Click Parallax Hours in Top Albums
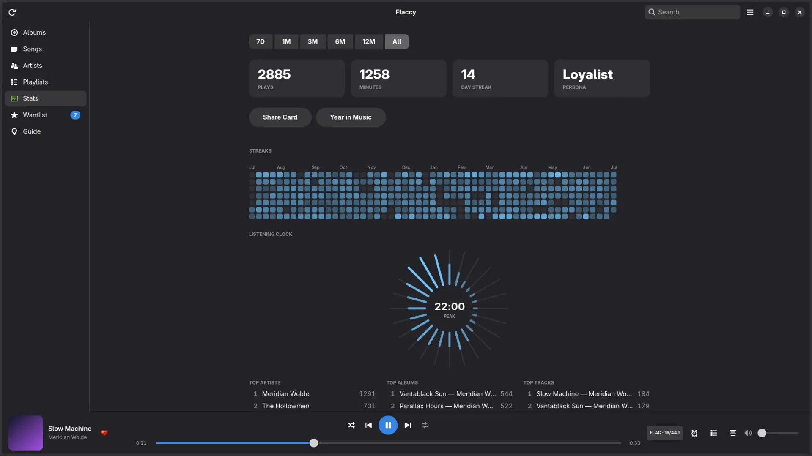This screenshot has height=456, width=812. coord(450,406)
